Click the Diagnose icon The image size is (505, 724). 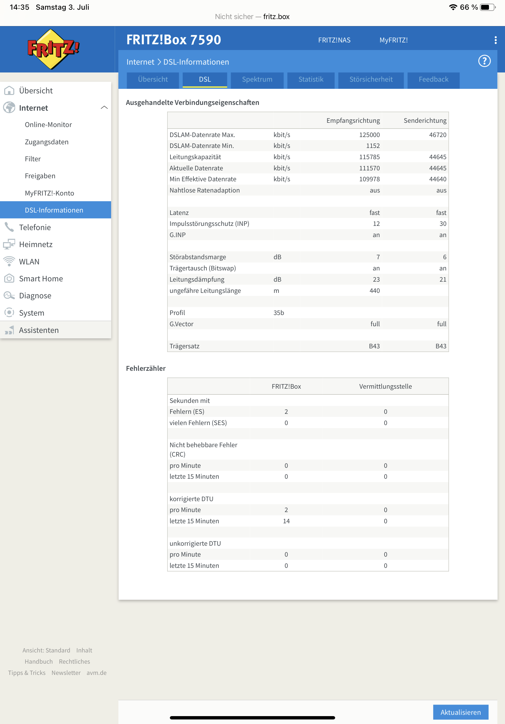point(9,296)
